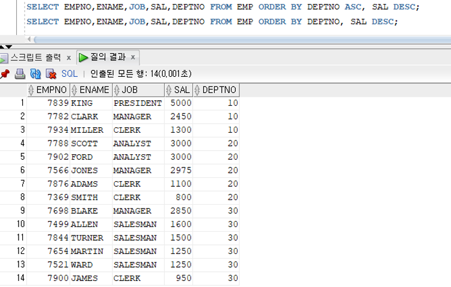Click the sort arrows icon beside SAL
Viewport: 451px width, 287px height.
coord(169,90)
